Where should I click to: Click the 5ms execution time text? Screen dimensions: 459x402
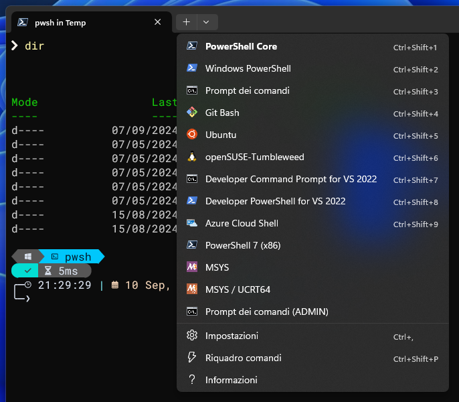pyautogui.click(x=68, y=271)
